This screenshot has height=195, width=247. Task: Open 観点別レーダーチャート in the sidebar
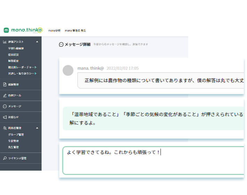22,67
